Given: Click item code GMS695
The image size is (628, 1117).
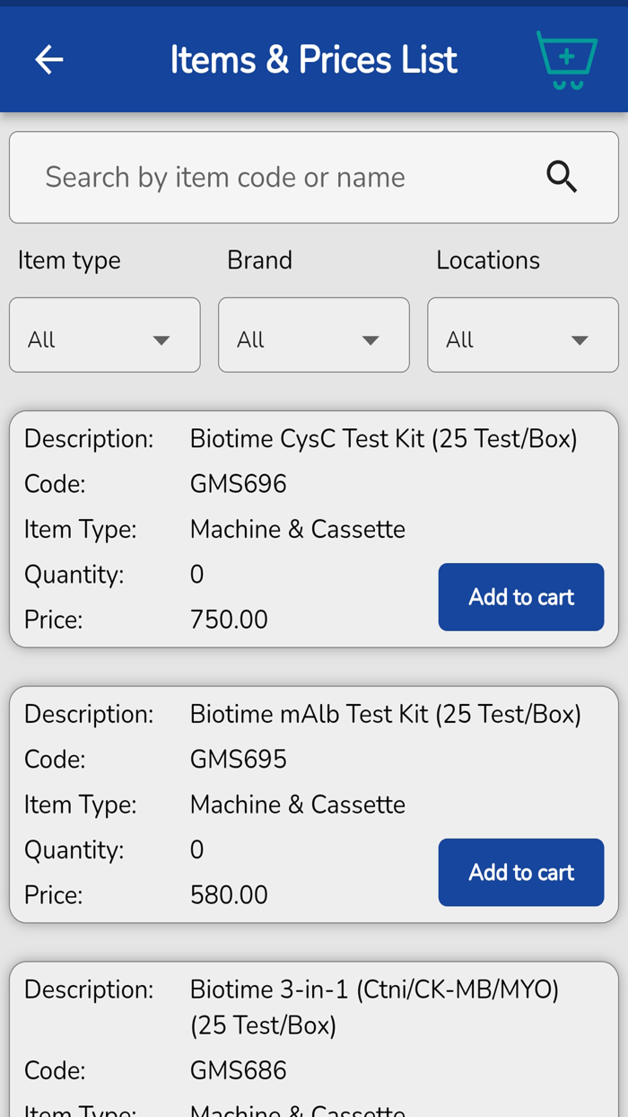Looking at the screenshot, I should pyautogui.click(x=238, y=759).
